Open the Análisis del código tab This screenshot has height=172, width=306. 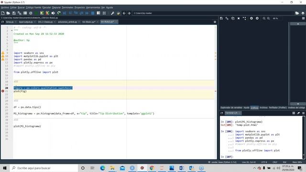click(x=296, y=107)
